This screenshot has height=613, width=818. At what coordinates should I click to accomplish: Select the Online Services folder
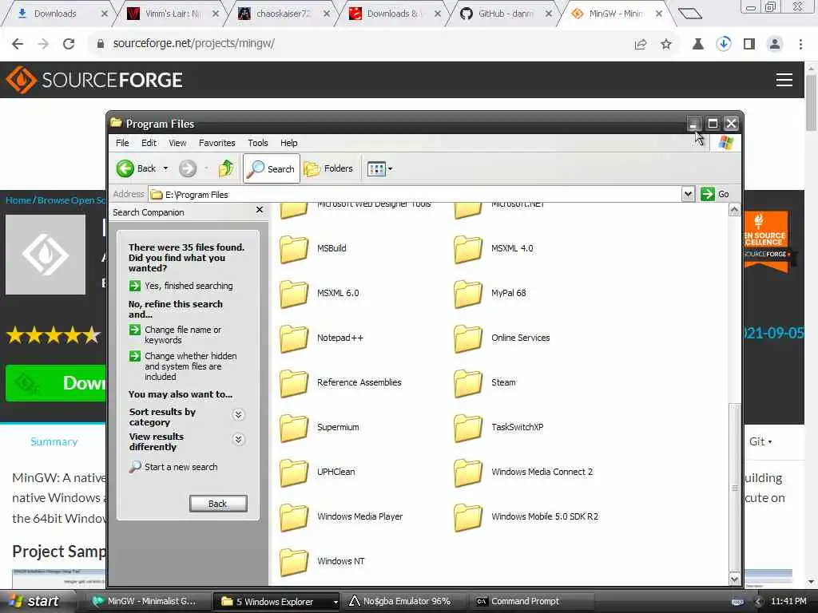pos(502,338)
